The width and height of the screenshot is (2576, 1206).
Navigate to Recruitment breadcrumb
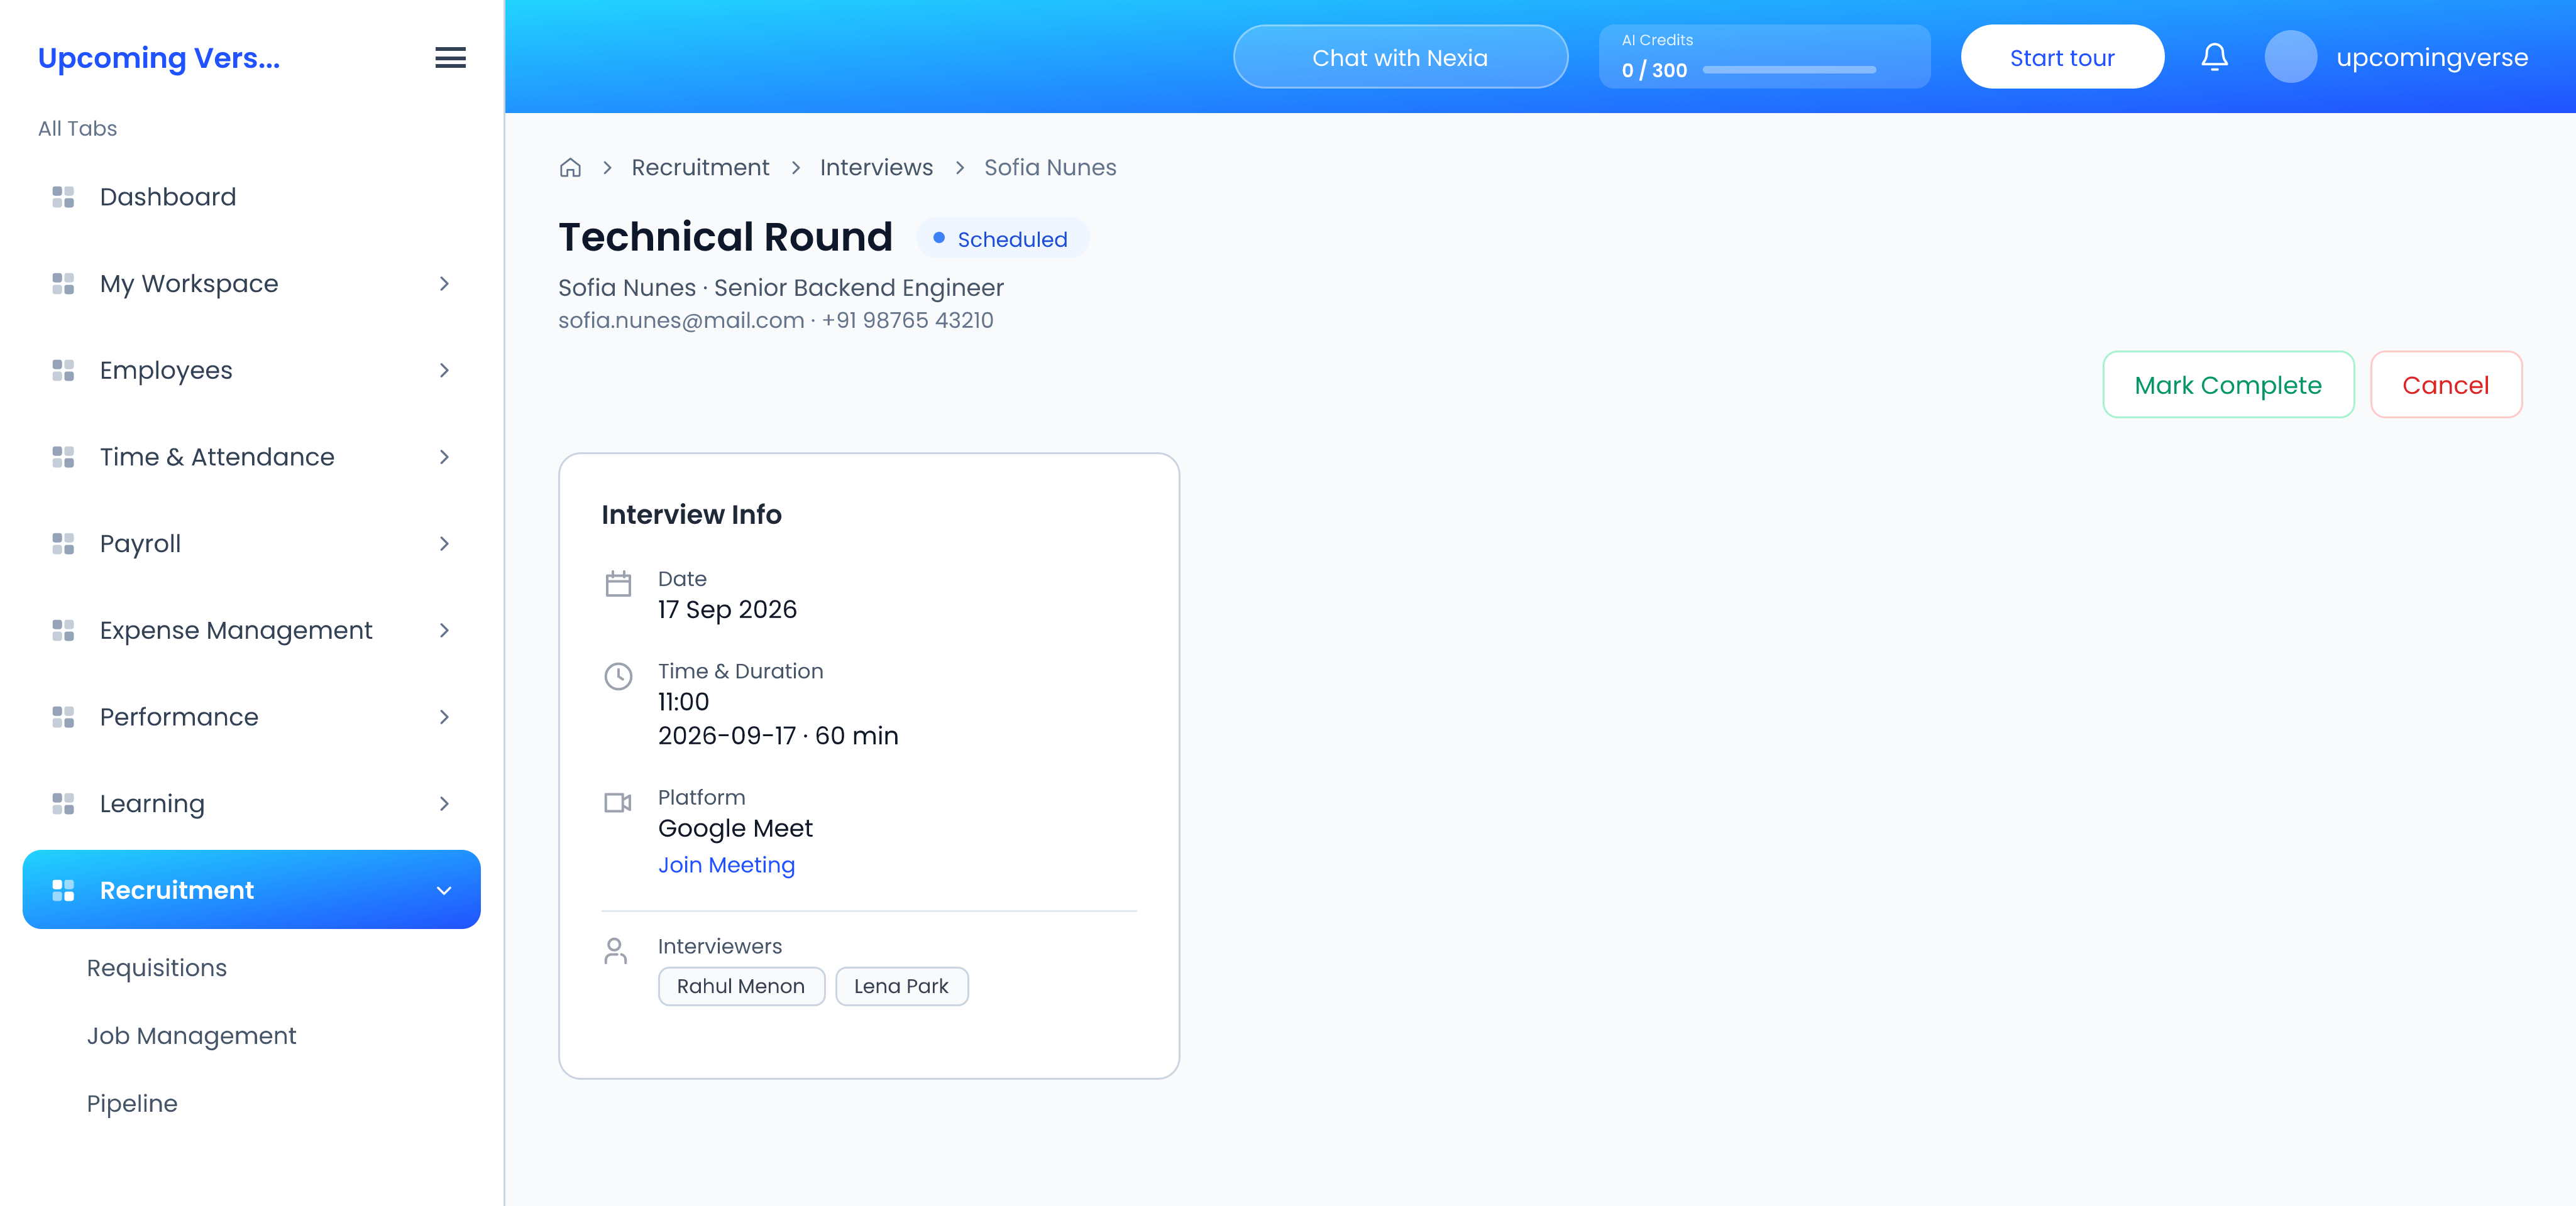pyautogui.click(x=700, y=168)
